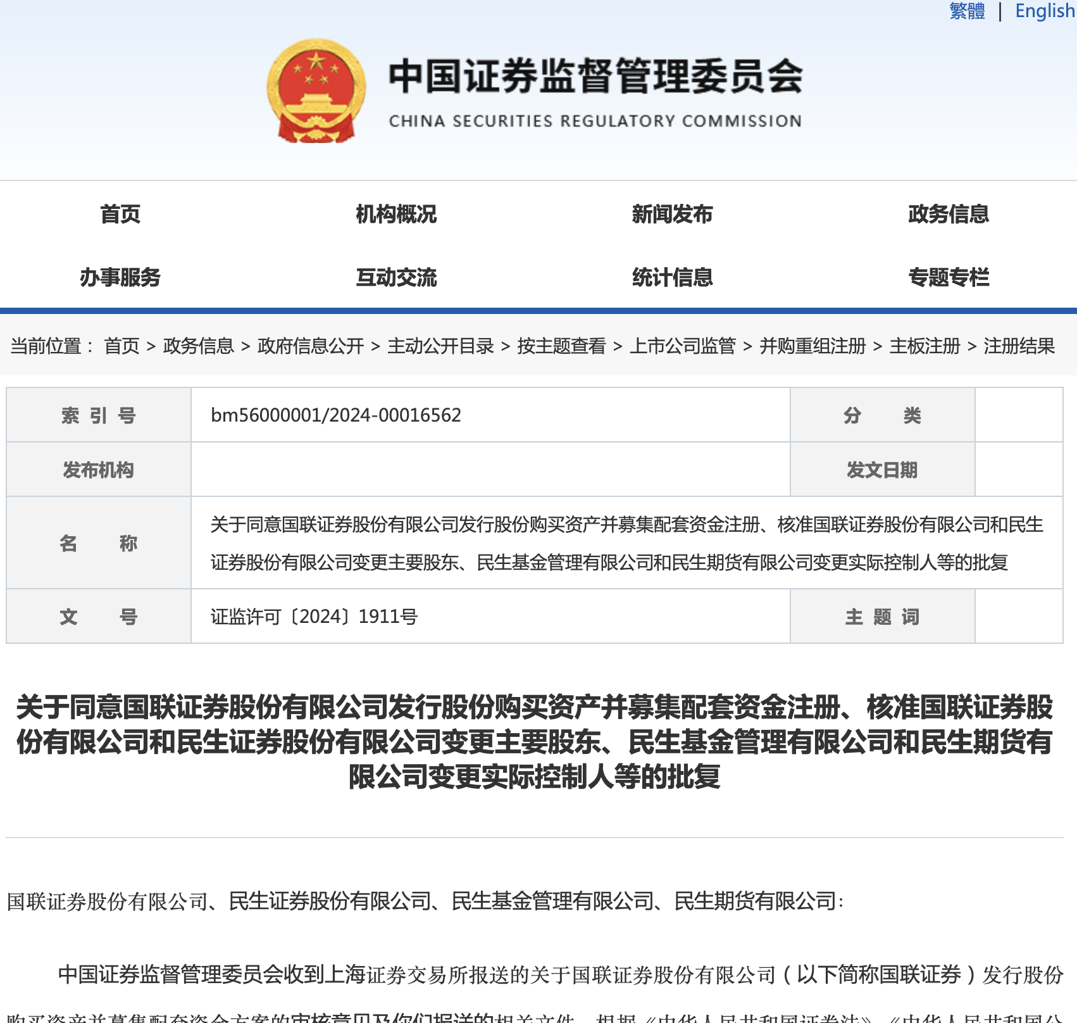This screenshot has width=1077, height=1023.
Task: Click the CHINA SECURITIES REGULATORY COMMISSION subtitle
Action: 595,121
